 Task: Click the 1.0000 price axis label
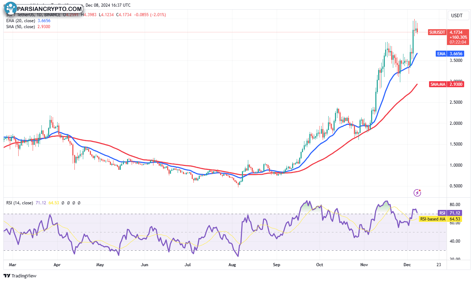[456, 165]
